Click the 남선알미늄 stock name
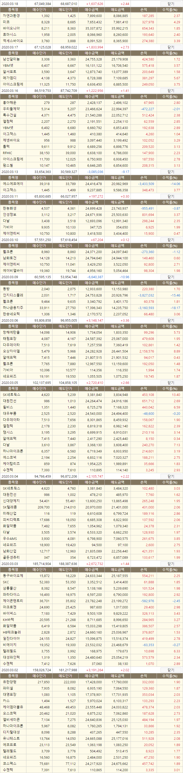The image size is (183, 773). [11, 59]
